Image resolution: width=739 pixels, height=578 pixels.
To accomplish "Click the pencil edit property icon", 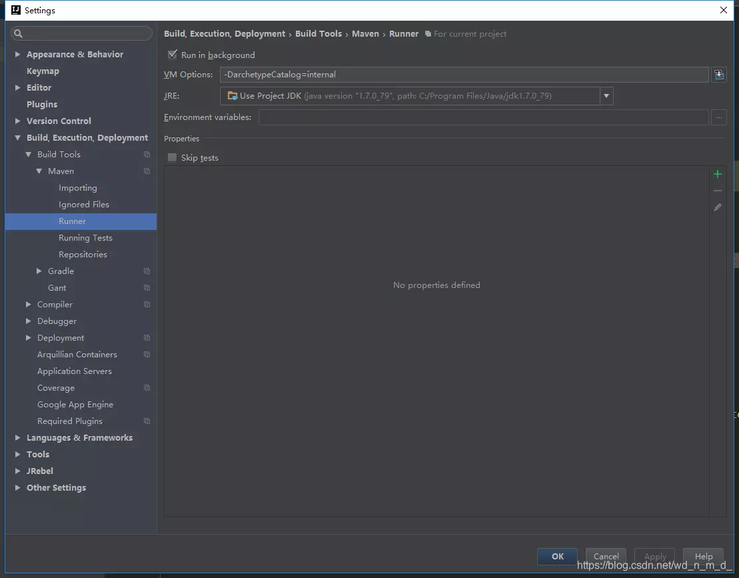I will coord(717,207).
